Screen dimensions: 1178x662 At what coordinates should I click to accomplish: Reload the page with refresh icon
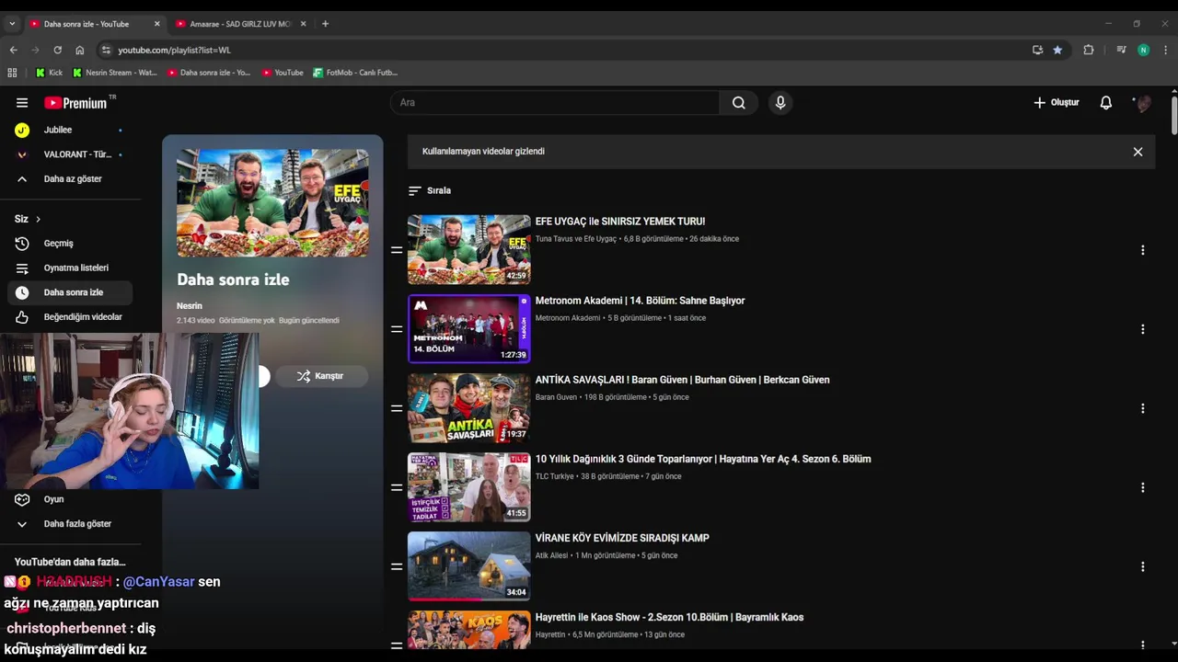(57, 50)
